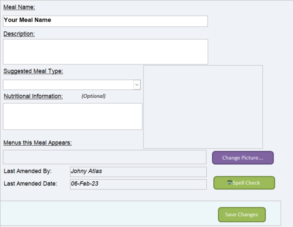Click the Nutritional Information text area
Viewport: 293px width, 227px height.
point(73,116)
